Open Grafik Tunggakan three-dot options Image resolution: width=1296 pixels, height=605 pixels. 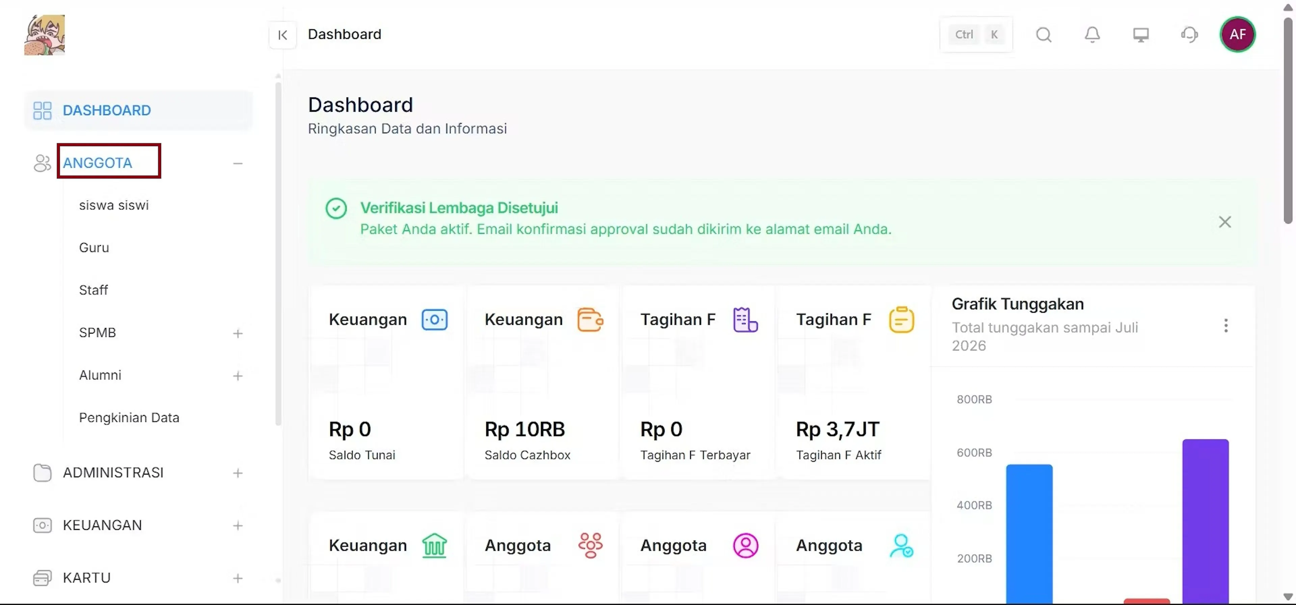[x=1225, y=326]
